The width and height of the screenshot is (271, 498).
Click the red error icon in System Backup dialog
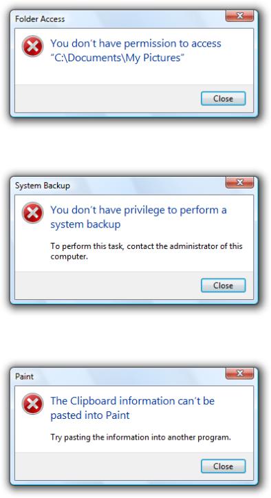33,213
